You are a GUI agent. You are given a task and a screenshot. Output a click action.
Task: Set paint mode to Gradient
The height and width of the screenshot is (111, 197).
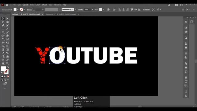tap(5, 76)
